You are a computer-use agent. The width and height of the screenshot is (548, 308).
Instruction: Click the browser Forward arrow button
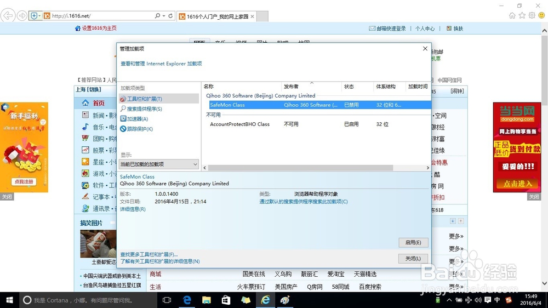point(22,16)
